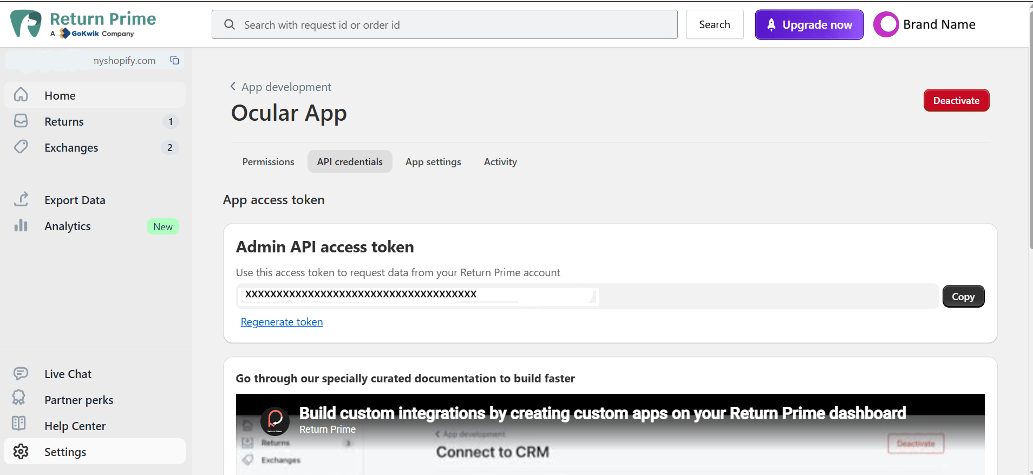Click the access token text field
Viewport: 1033px width, 475px height.
point(587,296)
